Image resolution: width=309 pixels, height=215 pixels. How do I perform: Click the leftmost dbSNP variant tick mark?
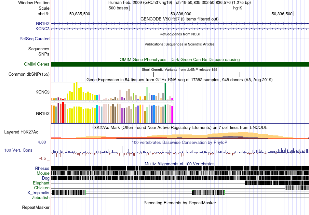coord(125,74)
